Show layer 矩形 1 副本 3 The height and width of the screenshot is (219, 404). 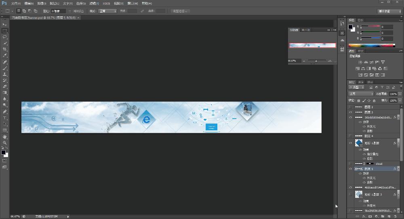(350, 194)
